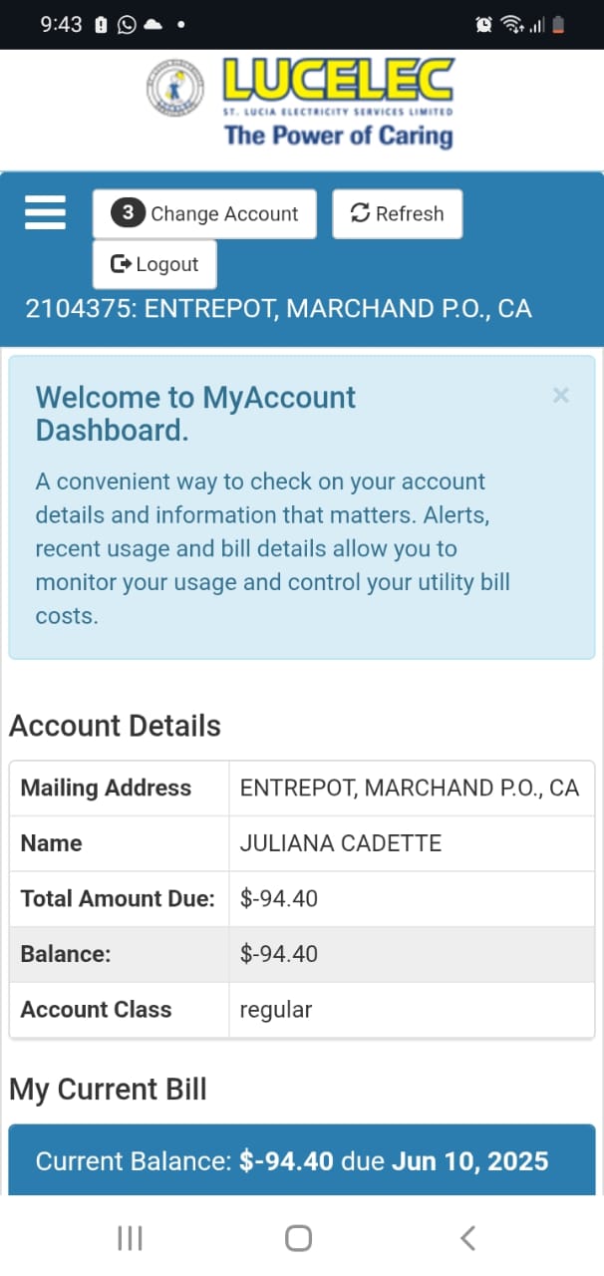Select the Total Amount Due row
Screen dimensions: 604x1276
[x=302, y=898]
